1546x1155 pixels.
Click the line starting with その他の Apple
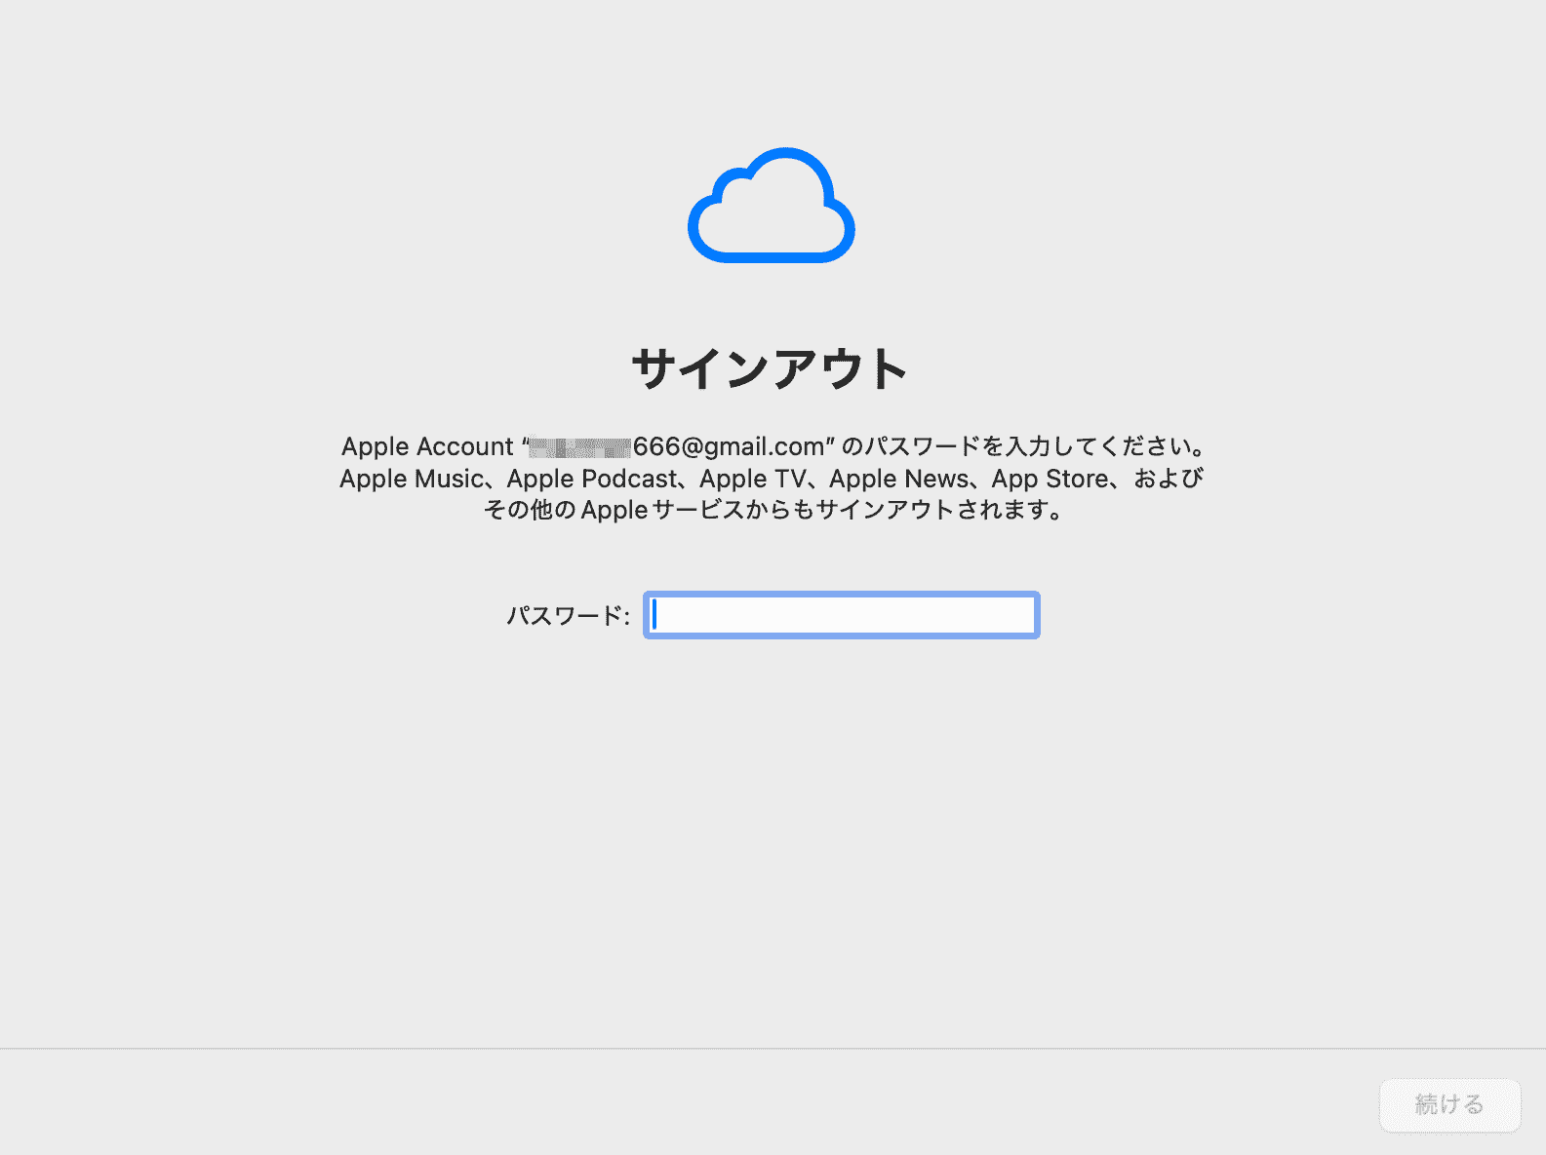point(773,510)
